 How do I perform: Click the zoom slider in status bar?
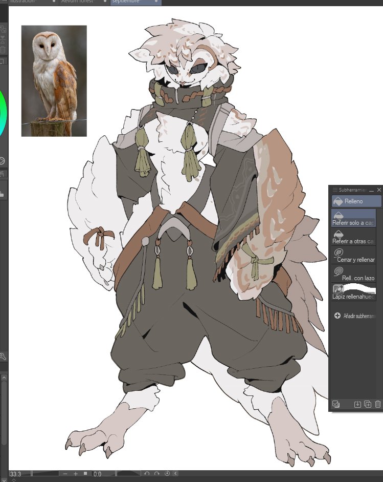45,474
